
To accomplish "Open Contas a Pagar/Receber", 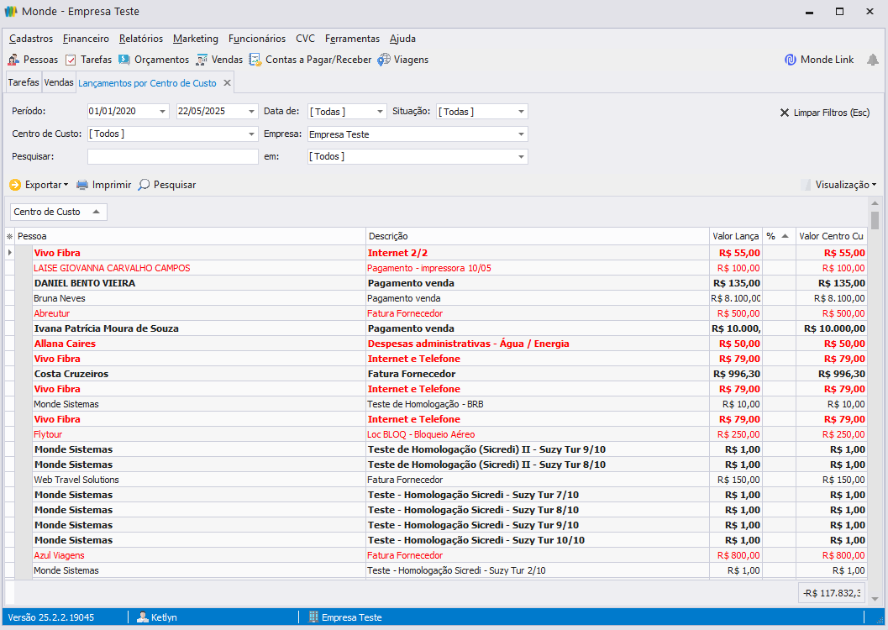I will [310, 60].
